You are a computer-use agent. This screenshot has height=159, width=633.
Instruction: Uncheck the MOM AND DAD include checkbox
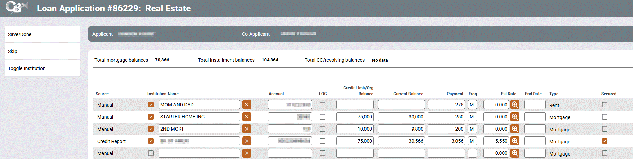(x=151, y=105)
